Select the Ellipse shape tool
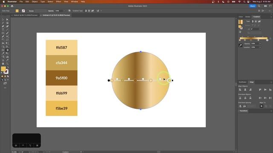This screenshot has height=153, width=273. tap(3, 33)
